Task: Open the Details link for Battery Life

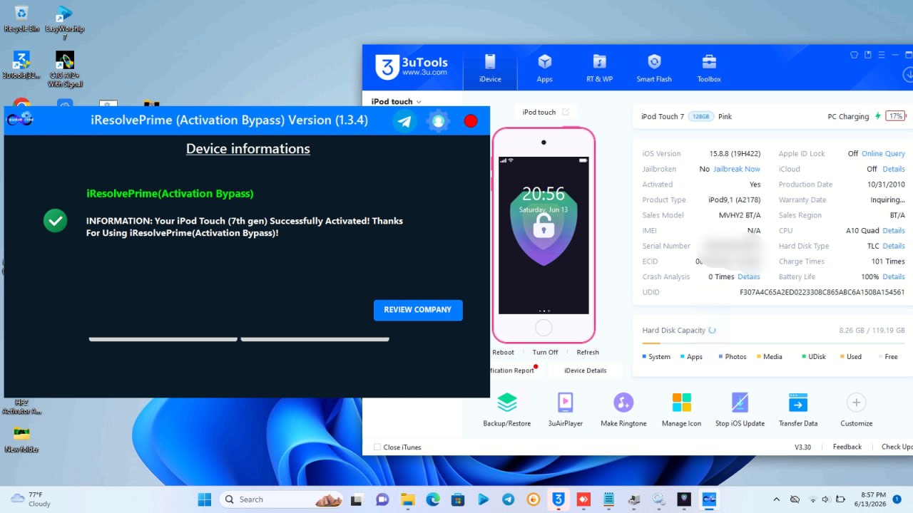Action: click(x=894, y=276)
